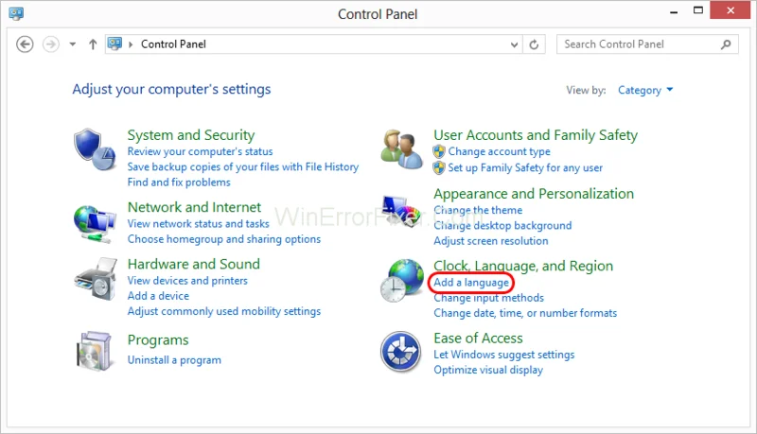The image size is (757, 434).
Task: Expand the address bar history dropdown
Action: (513, 44)
